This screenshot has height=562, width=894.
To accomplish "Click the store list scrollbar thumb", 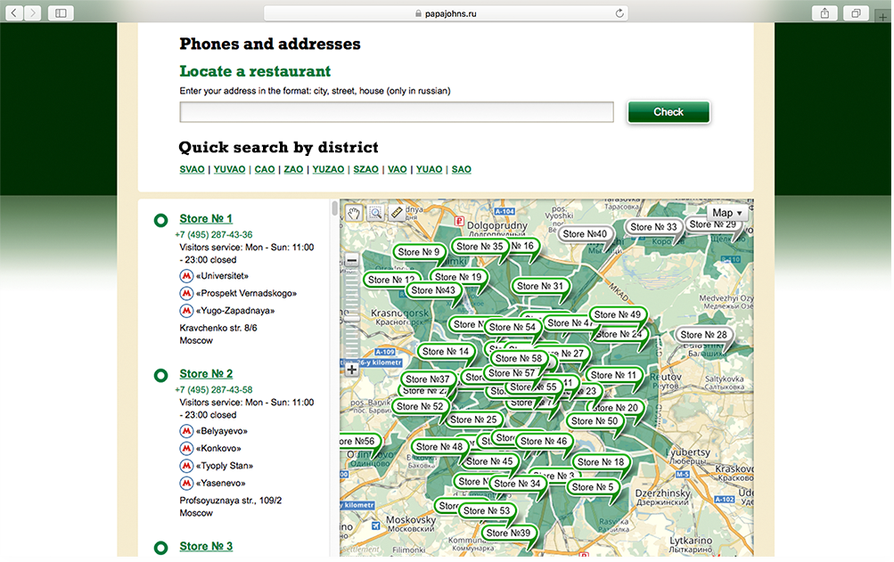I will point(334,208).
